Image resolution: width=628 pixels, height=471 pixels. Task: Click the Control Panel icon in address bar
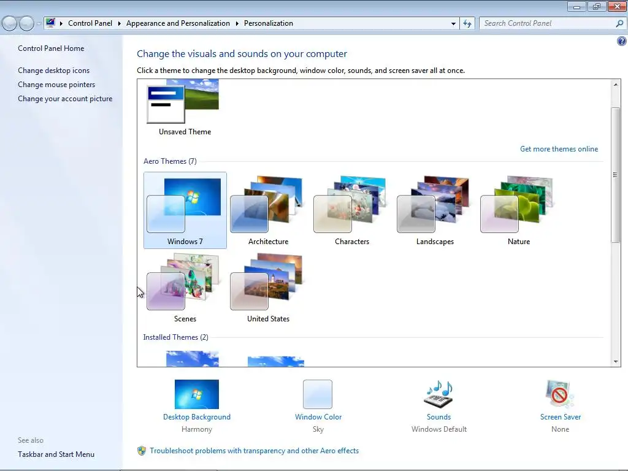click(x=50, y=23)
